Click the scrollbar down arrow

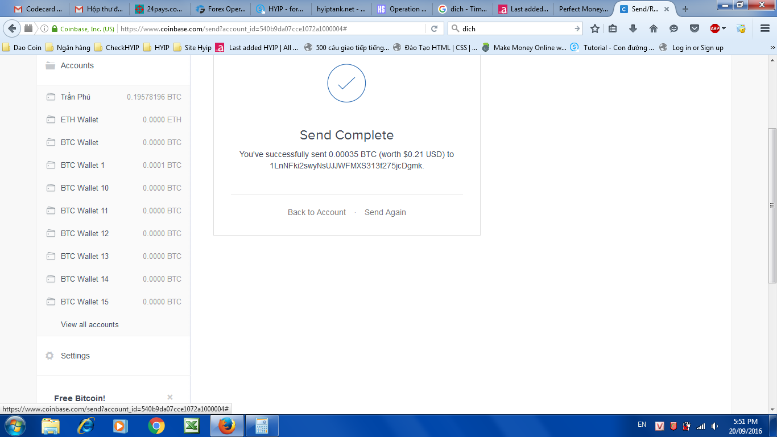(x=772, y=409)
